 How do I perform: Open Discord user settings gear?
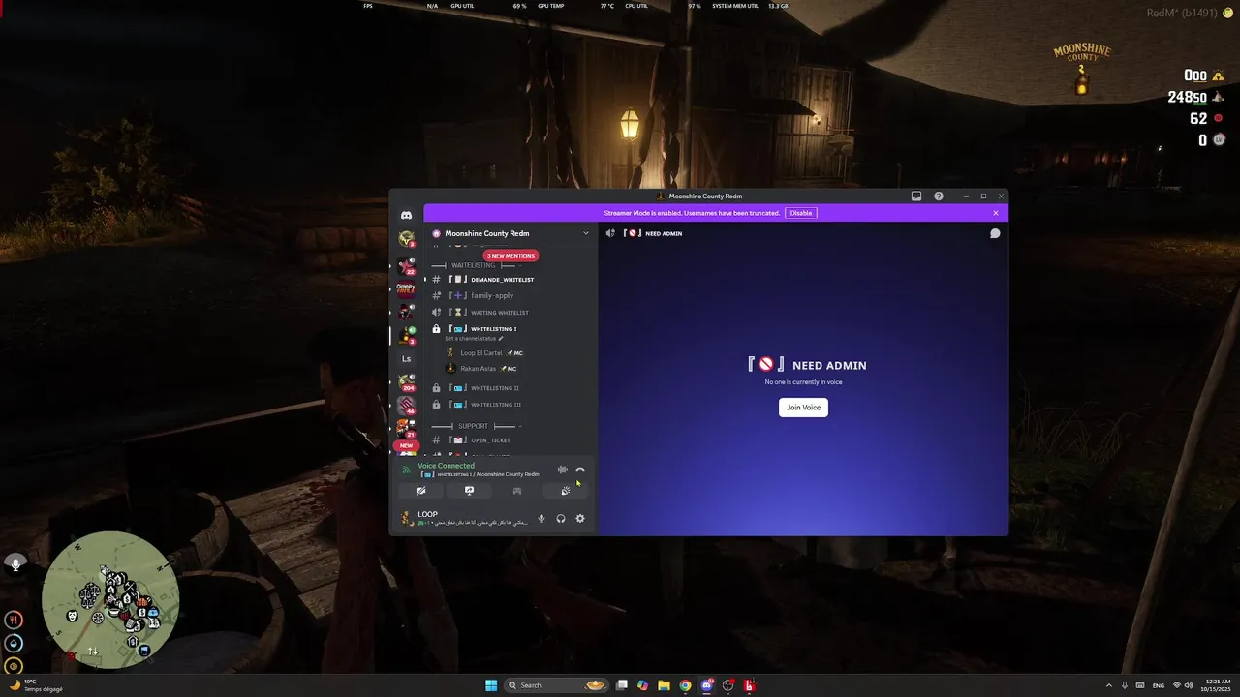click(x=580, y=519)
